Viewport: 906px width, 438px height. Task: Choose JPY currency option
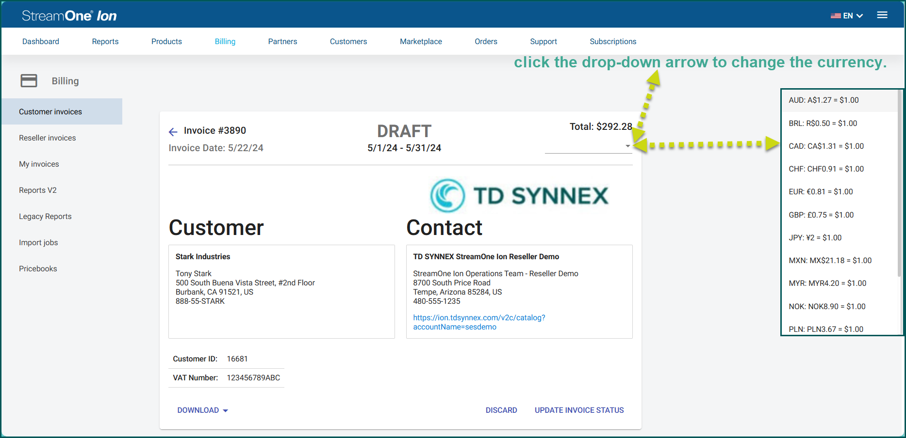click(x=840, y=237)
